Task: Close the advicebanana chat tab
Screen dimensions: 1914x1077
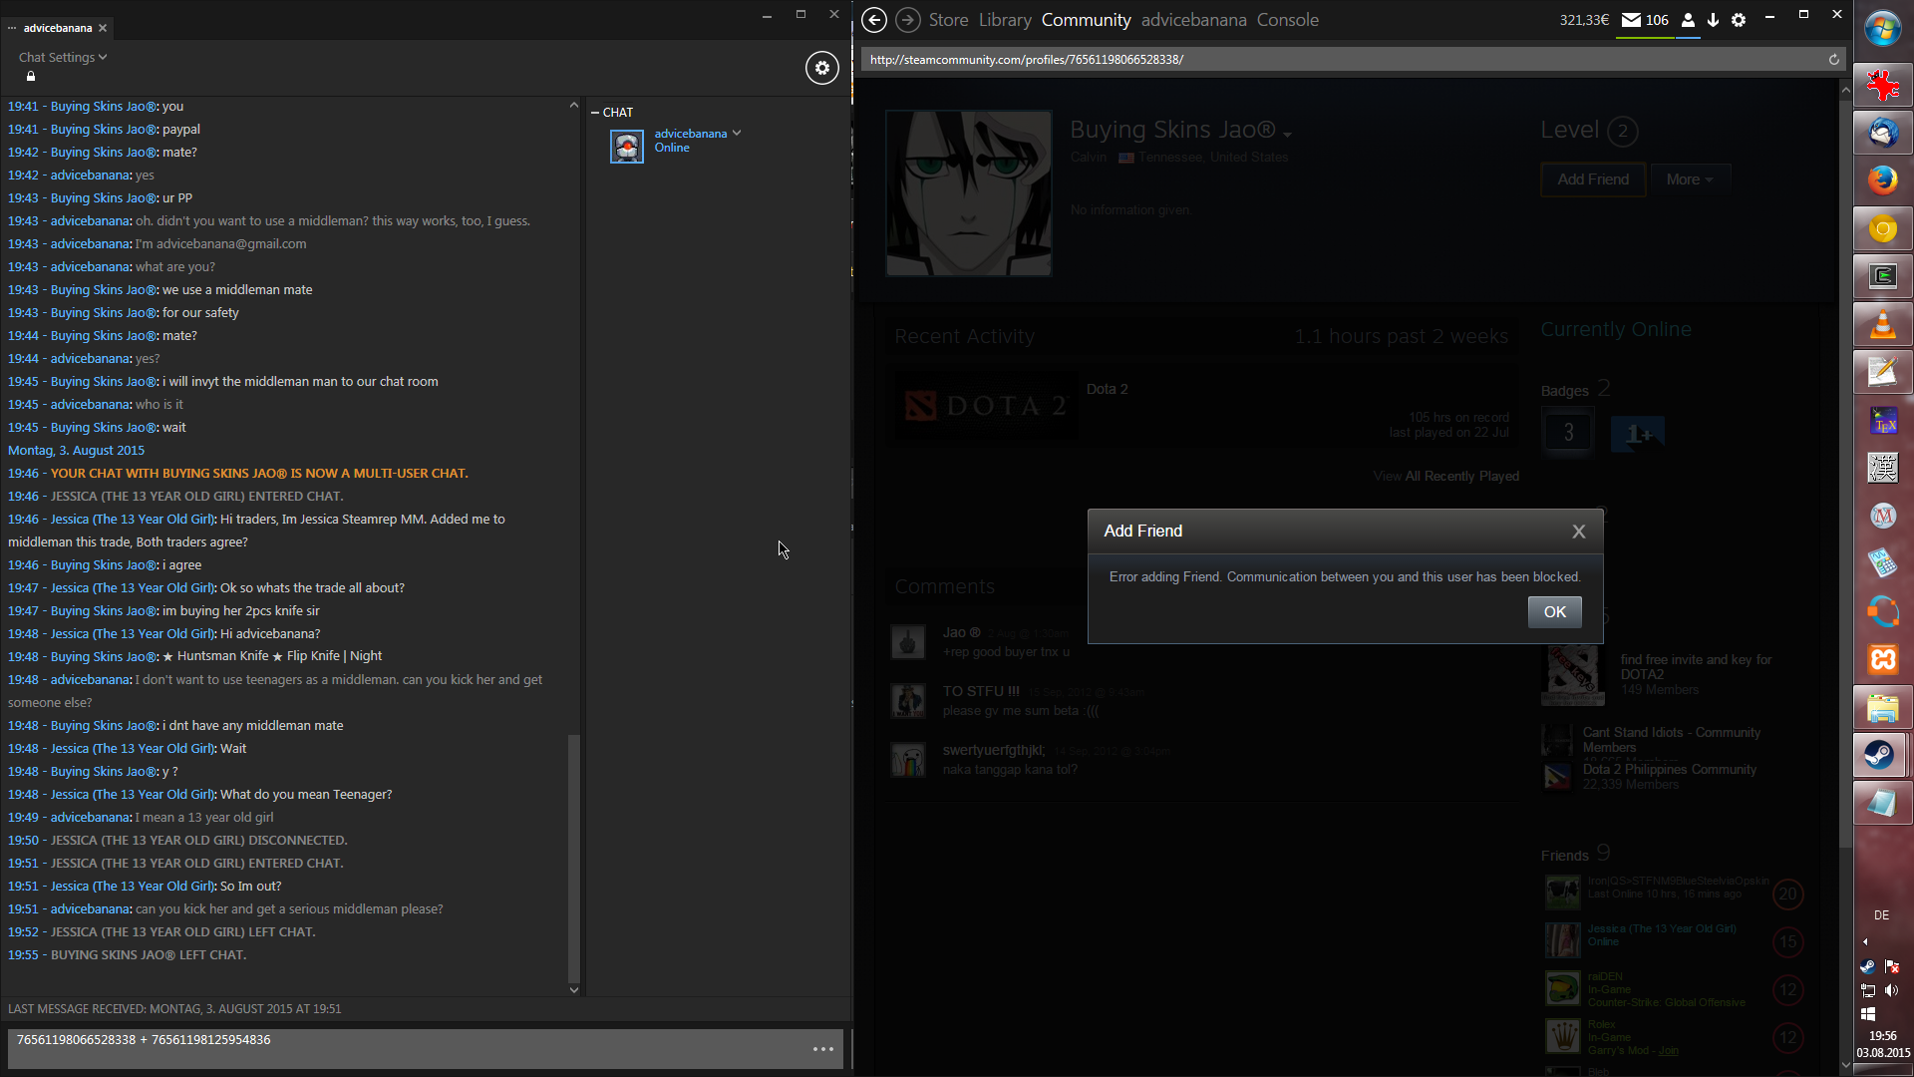Action: [x=103, y=28]
